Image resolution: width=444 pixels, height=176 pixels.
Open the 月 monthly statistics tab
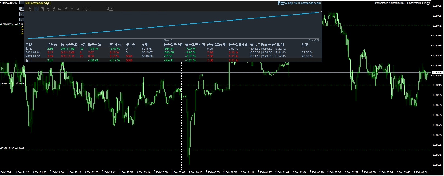48,9
